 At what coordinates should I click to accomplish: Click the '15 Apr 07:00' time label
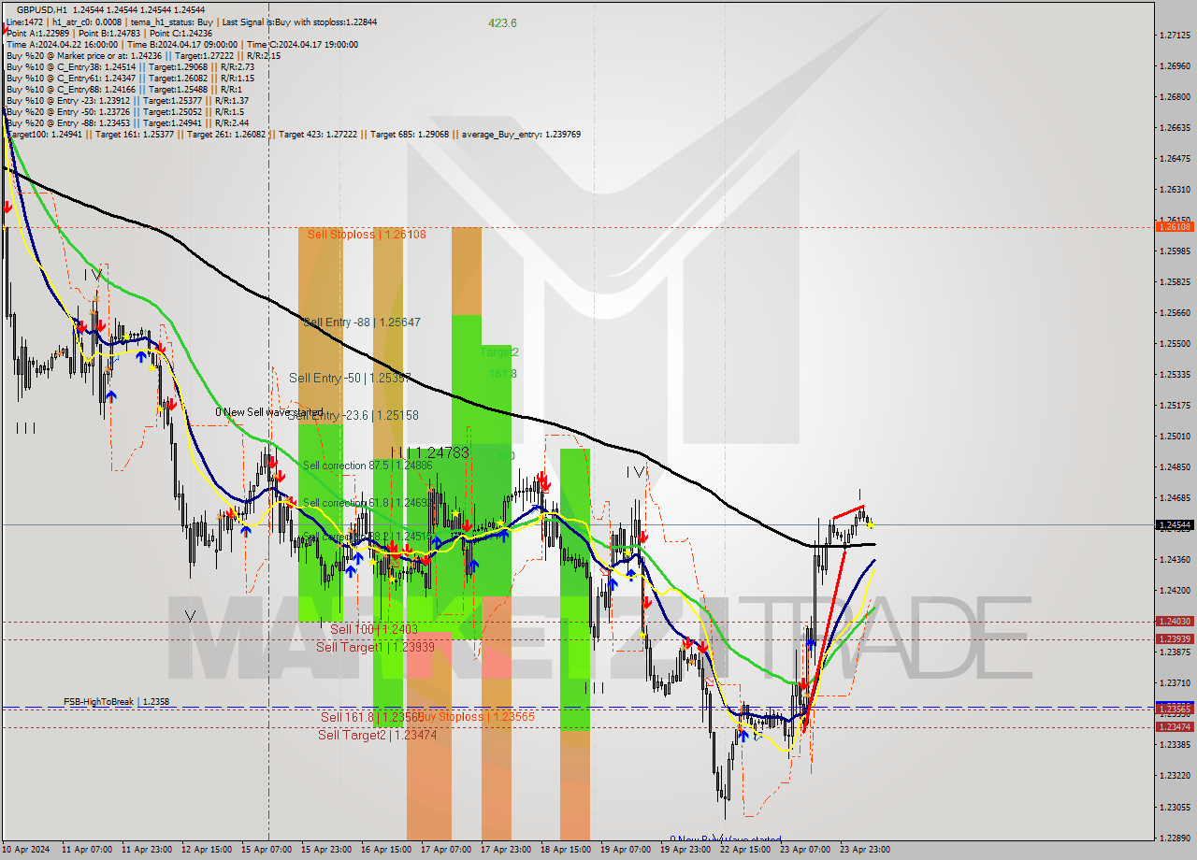(x=267, y=851)
